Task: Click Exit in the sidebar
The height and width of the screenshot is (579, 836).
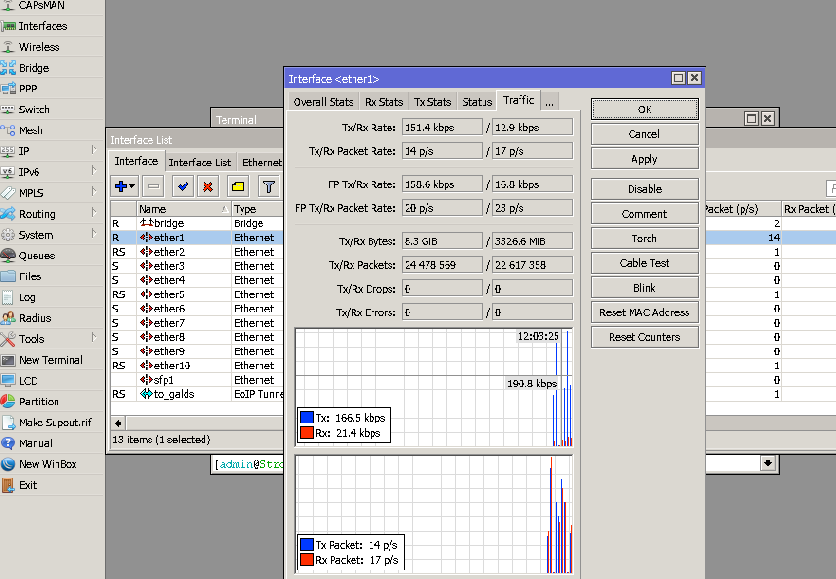Action: 28,485
